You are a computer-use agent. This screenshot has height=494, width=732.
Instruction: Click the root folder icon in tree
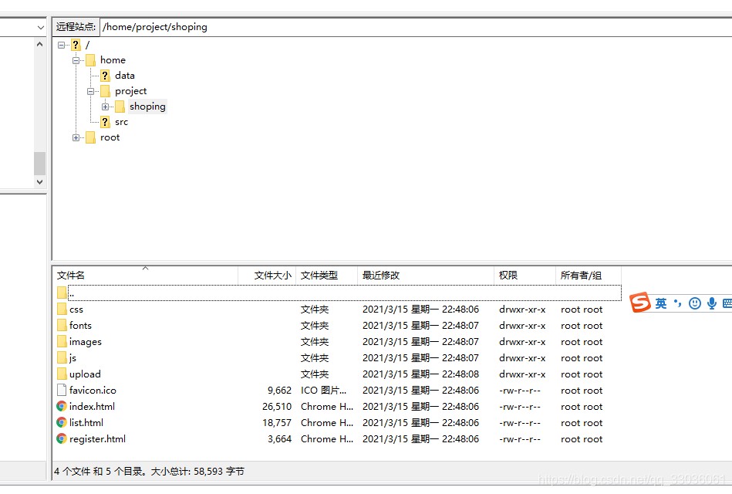90,137
